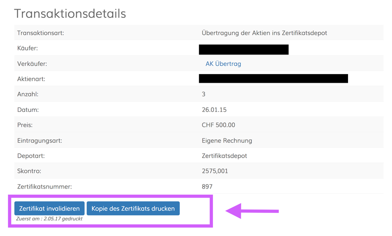Print a copy via Kopie des Zertifikats drucken
The image size is (392, 236).
[133, 208]
